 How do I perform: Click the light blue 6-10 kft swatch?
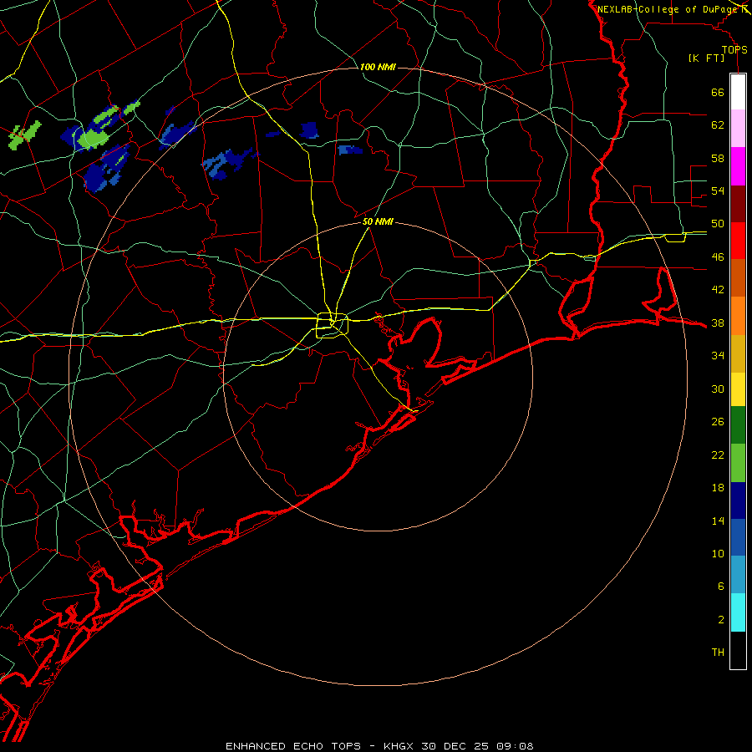tap(738, 575)
